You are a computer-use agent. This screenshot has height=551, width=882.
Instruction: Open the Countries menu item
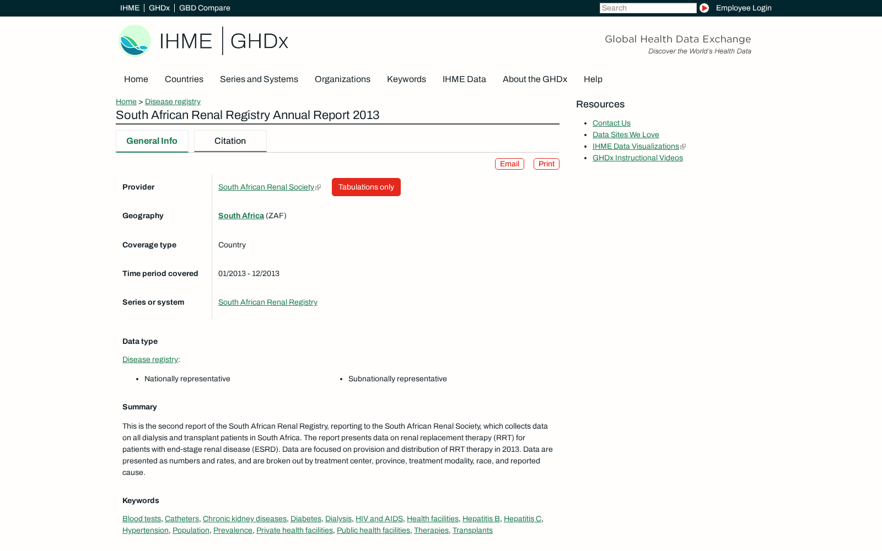pos(184,79)
